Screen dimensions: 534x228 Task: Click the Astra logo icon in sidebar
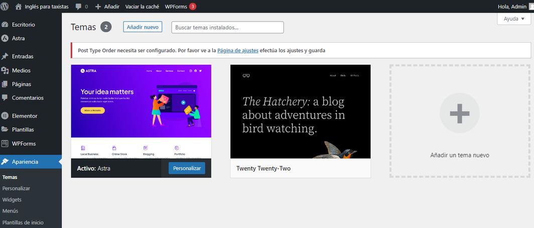(5, 38)
